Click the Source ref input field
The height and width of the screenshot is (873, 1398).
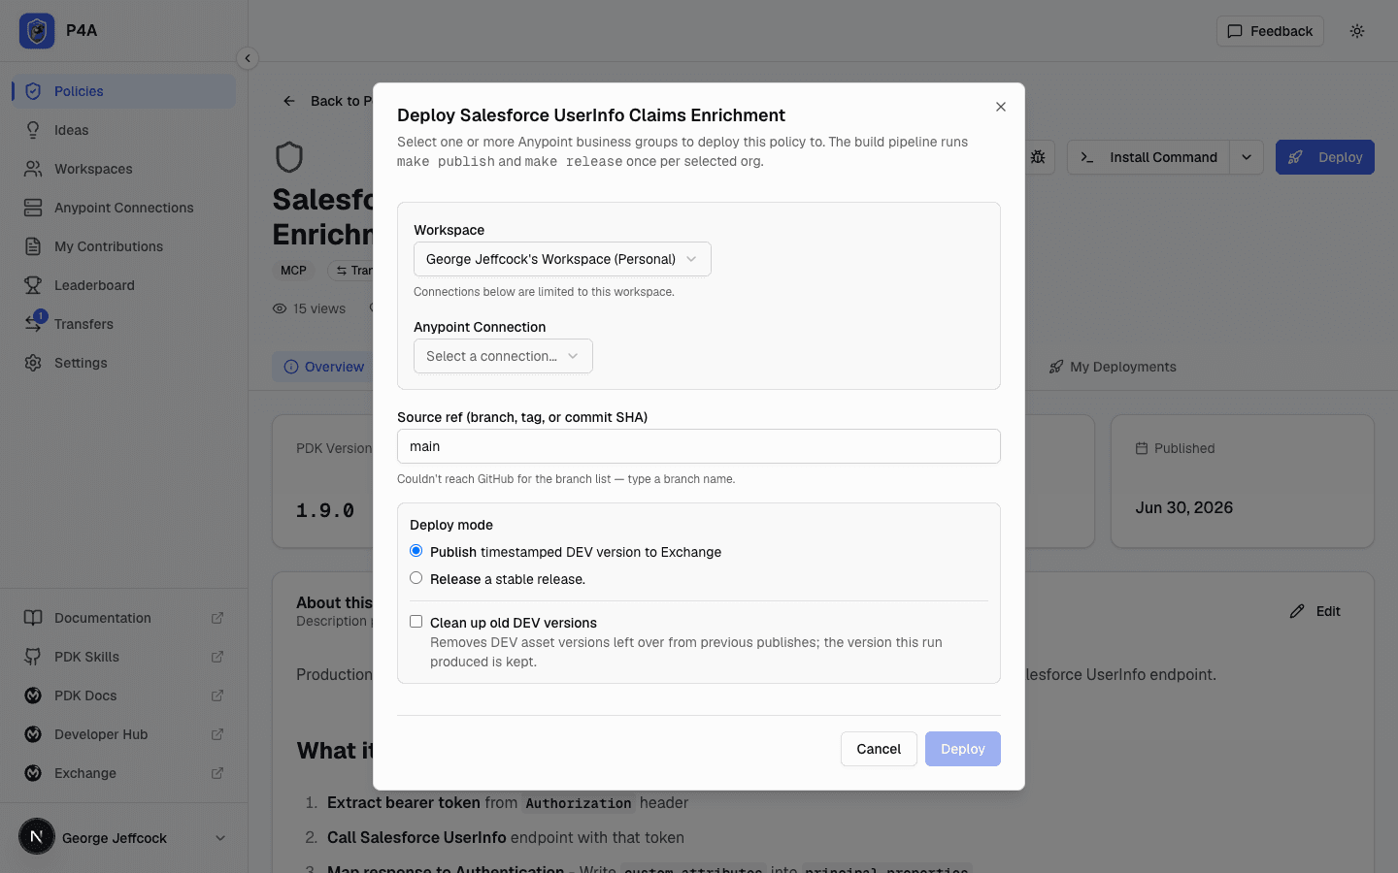click(x=699, y=446)
